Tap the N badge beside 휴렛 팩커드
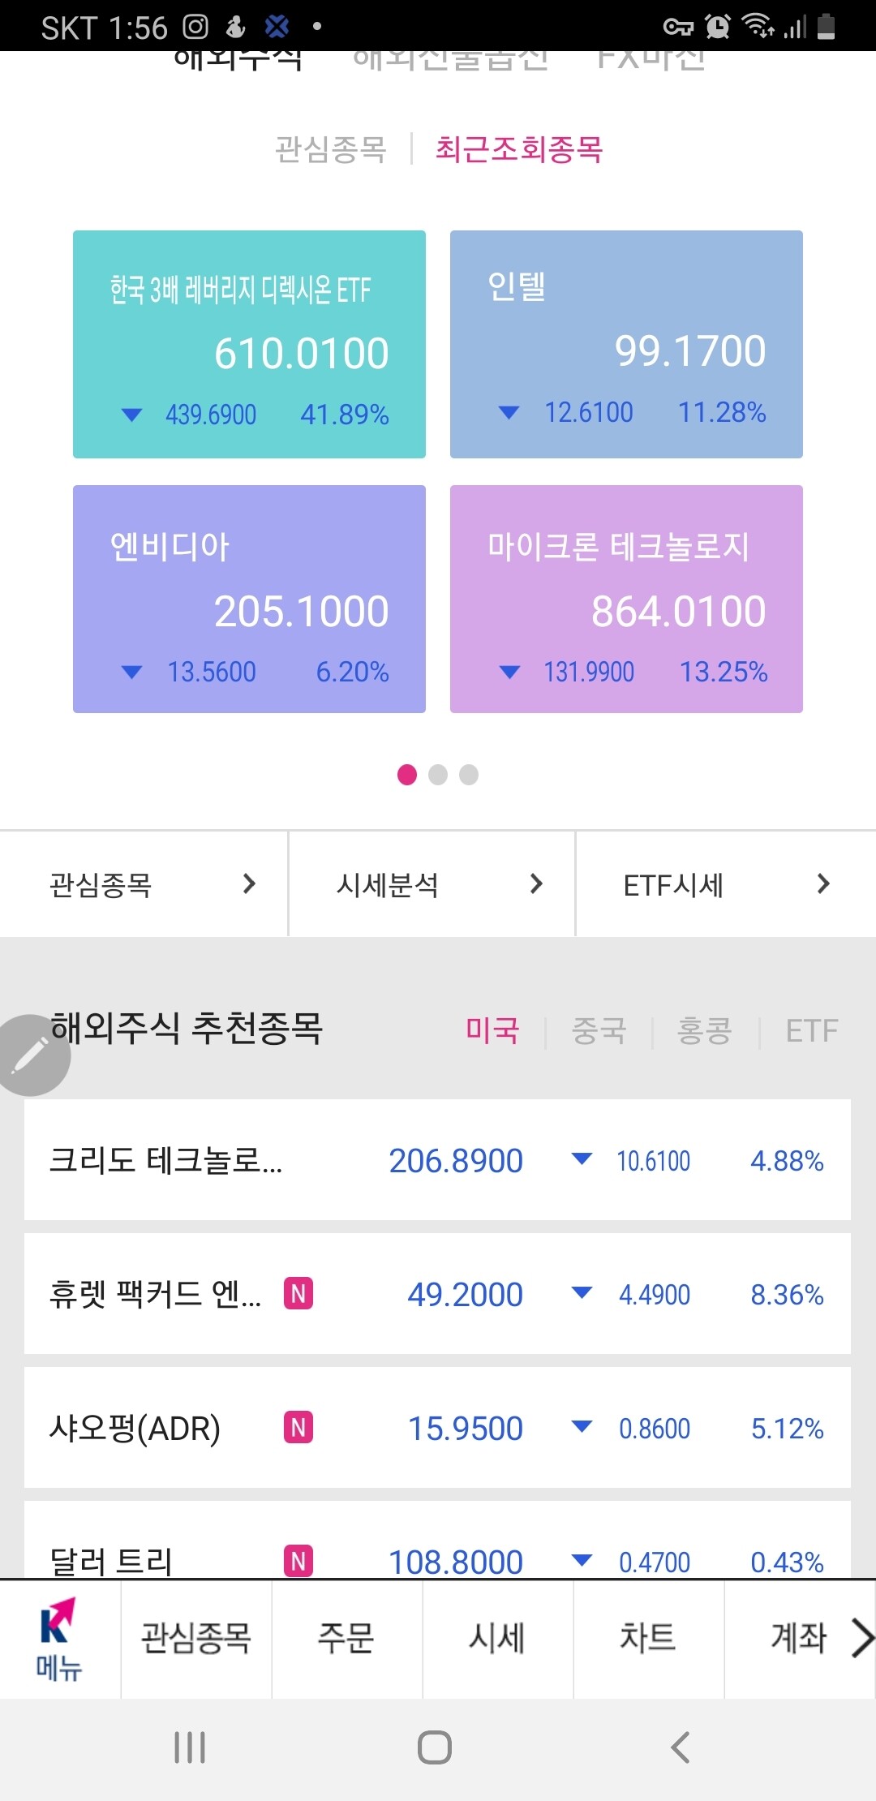This screenshot has height=1801, width=876. click(298, 1293)
